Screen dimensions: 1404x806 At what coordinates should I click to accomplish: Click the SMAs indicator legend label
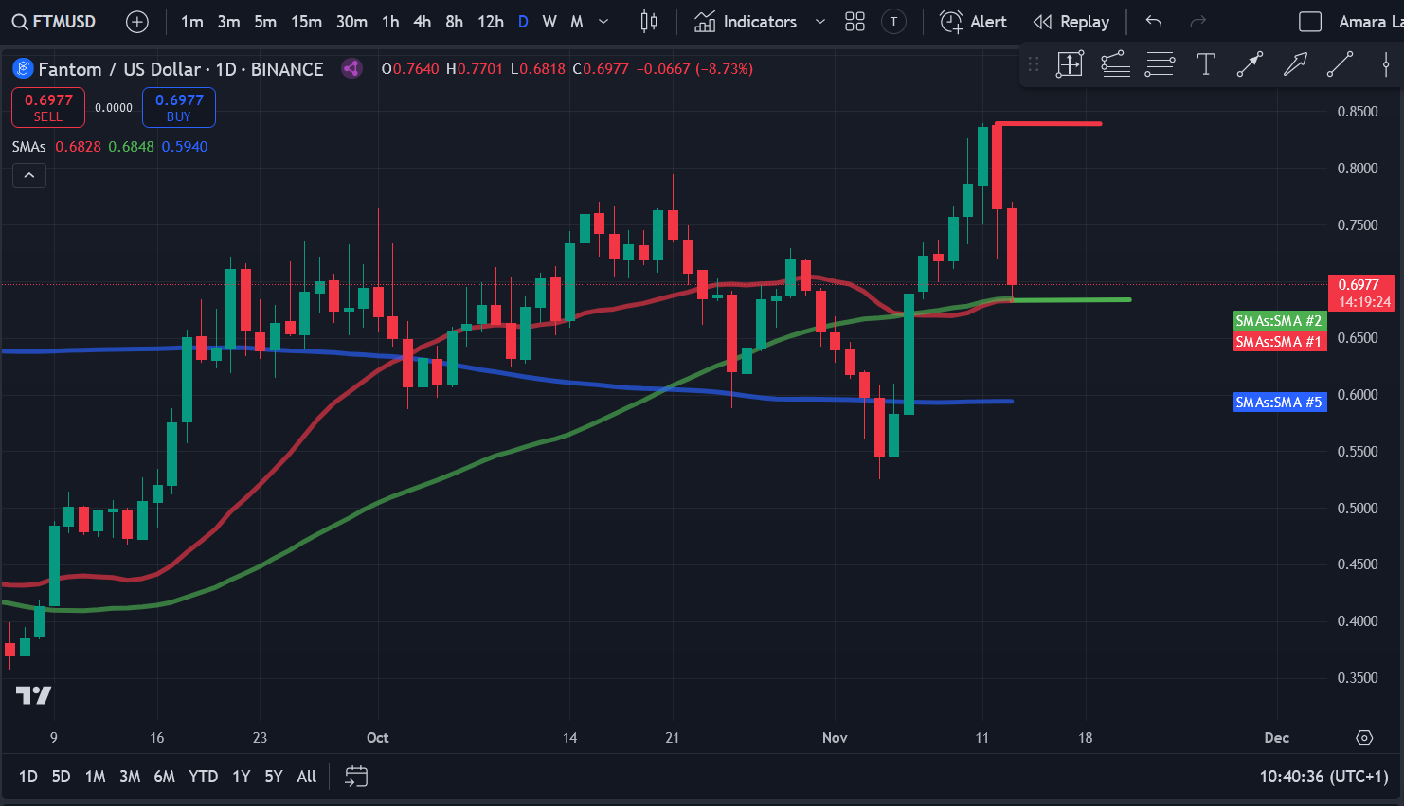pyautogui.click(x=29, y=146)
